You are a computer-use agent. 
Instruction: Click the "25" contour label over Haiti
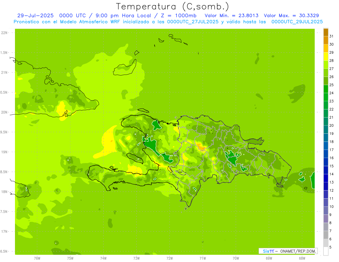point(146,140)
